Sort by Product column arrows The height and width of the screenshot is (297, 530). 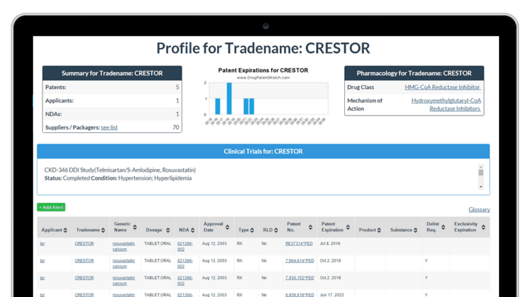(379, 230)
